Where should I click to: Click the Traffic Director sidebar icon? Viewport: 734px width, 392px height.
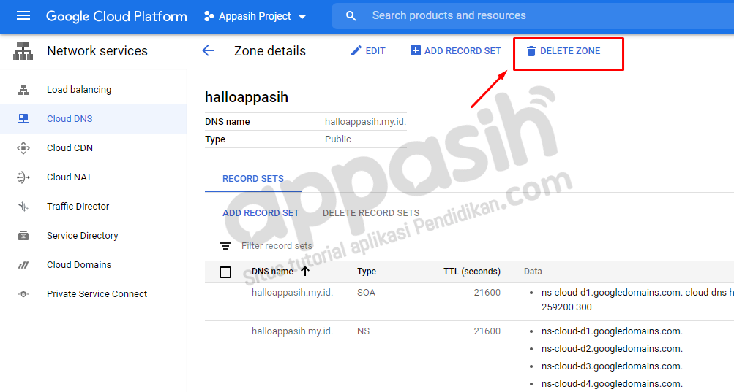23,206
